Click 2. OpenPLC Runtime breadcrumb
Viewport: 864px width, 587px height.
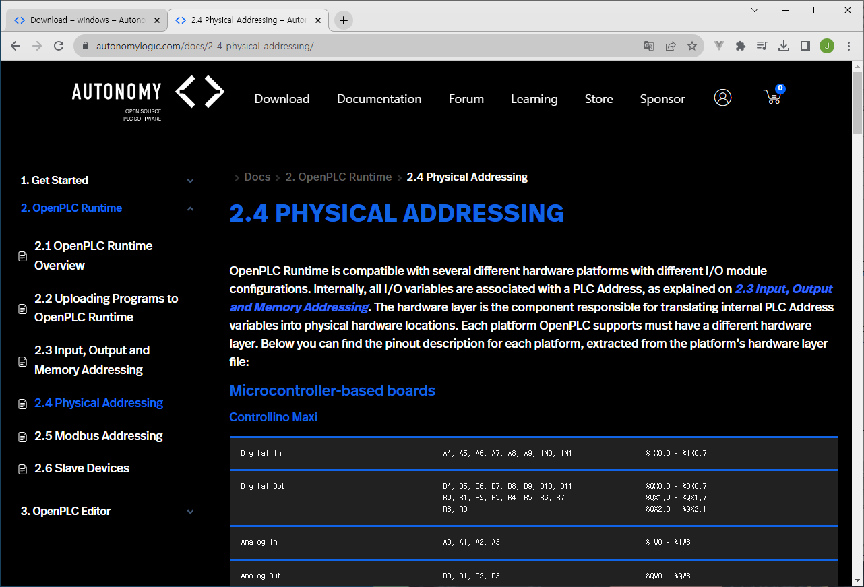[x=338, y=177]
